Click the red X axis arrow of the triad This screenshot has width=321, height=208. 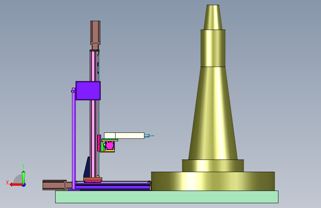pyautogui.click(x=16, y=185)
